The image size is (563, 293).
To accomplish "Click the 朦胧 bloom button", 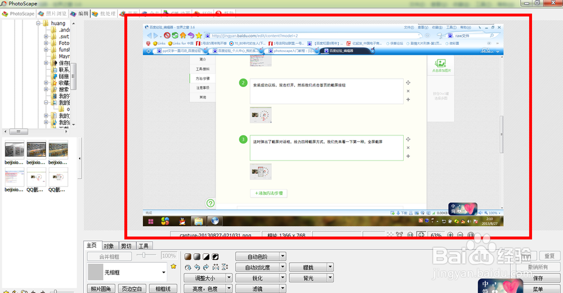I will 308,267.
